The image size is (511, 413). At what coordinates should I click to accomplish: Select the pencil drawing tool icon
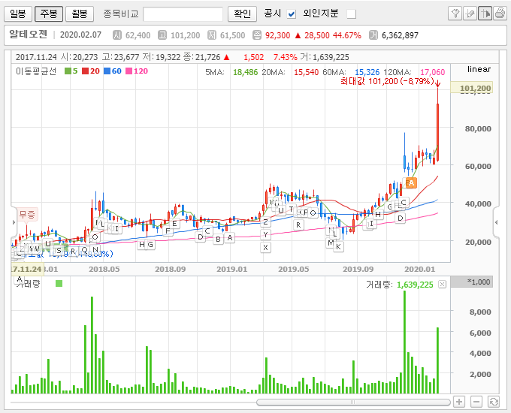470,14
